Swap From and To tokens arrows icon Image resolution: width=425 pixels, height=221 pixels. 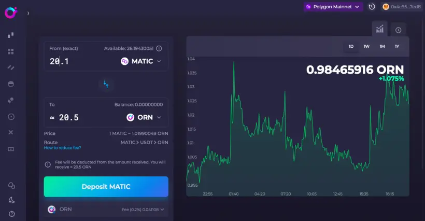(x=106, y=85)
